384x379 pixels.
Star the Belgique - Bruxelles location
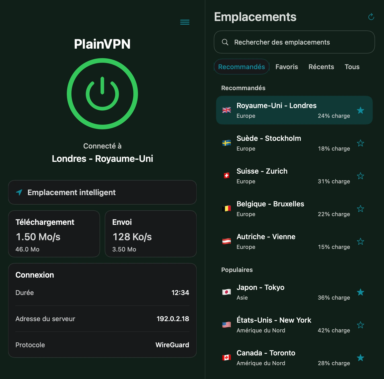[x=360, y=209]
